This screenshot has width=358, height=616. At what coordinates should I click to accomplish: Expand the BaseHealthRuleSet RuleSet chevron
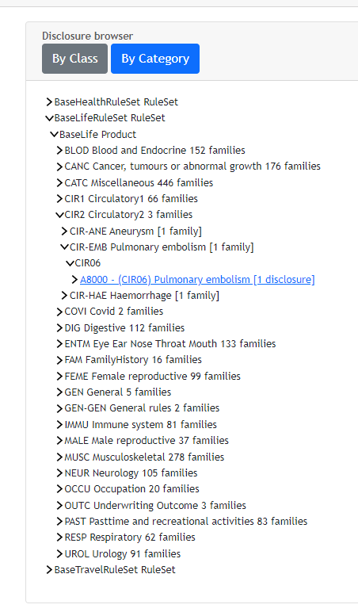[49, 102]
